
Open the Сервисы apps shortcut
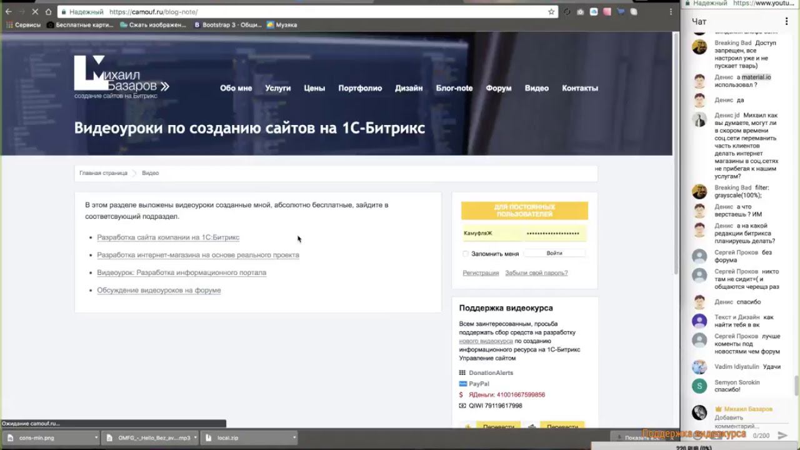(x=23, y=25)
